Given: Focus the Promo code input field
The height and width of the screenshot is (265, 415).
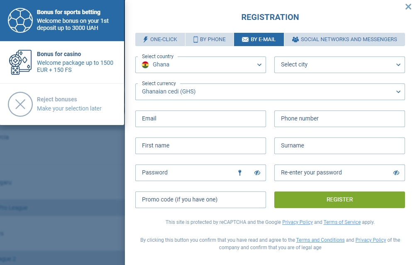Looking at the screenshot, I should [x=200, y=200].
